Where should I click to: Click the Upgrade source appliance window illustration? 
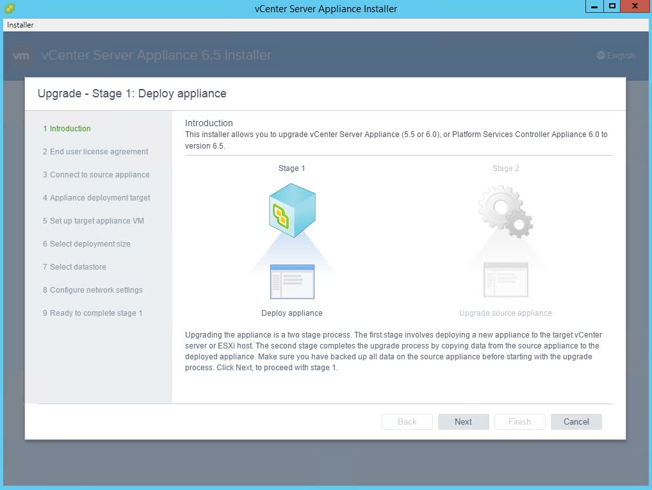pos(505,280)
